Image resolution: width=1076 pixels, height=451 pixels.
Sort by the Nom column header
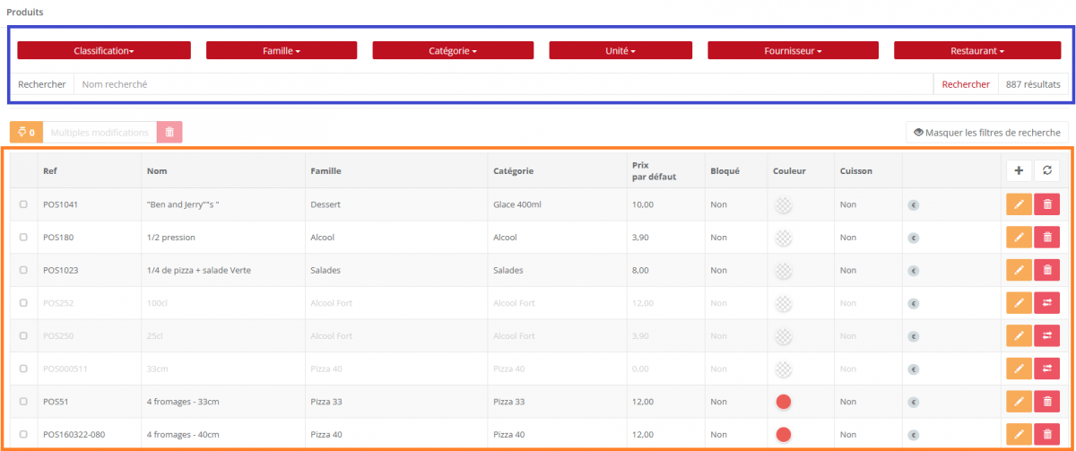point(159,170)
